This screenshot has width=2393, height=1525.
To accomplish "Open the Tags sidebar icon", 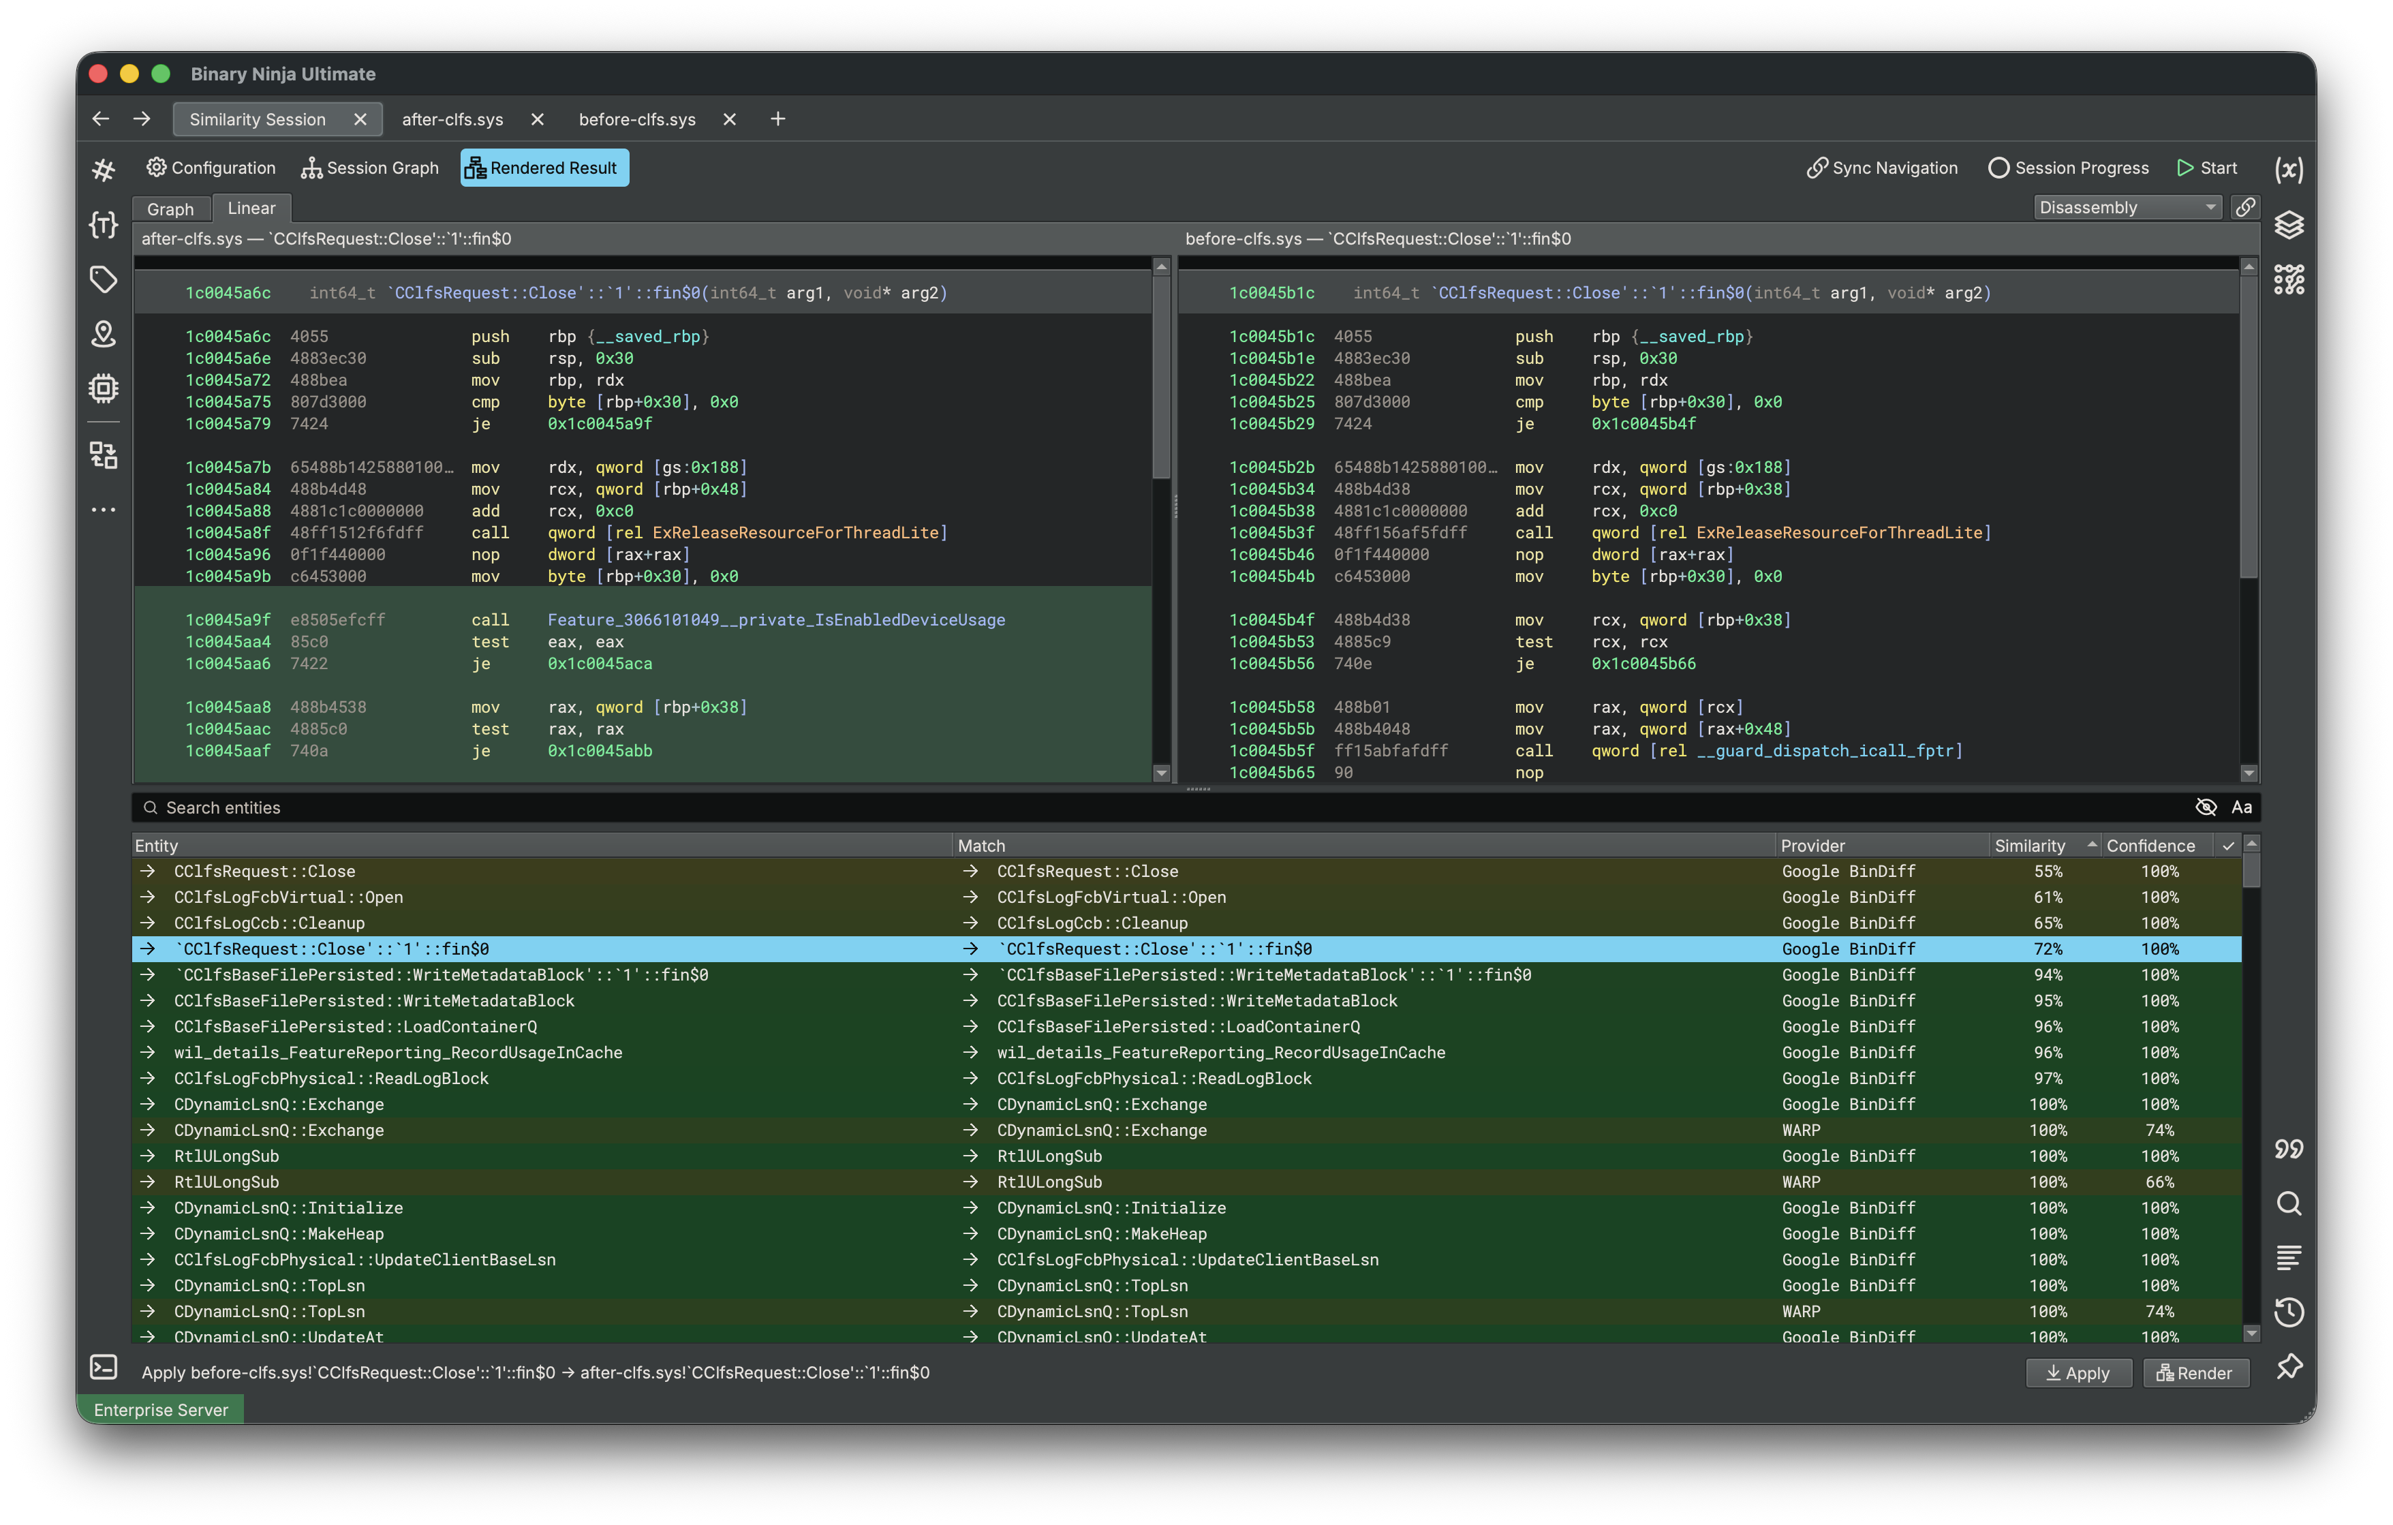I will point(104,279).
